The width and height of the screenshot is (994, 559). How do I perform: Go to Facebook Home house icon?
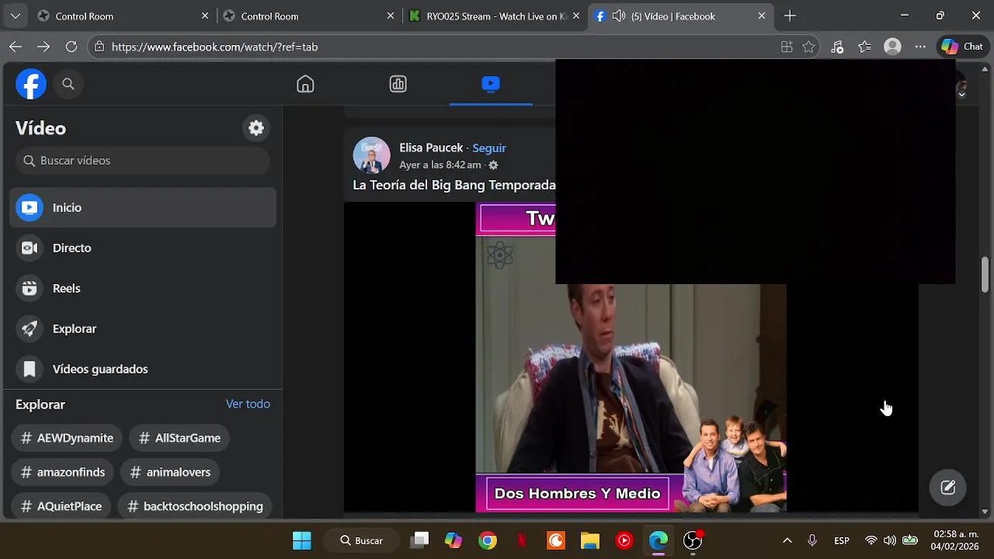pyautogui.click(x=305, y=84)
